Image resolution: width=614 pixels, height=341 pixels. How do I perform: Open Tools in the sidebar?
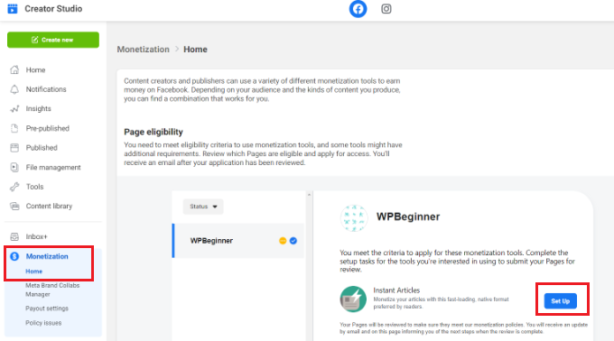coord(34,187)
